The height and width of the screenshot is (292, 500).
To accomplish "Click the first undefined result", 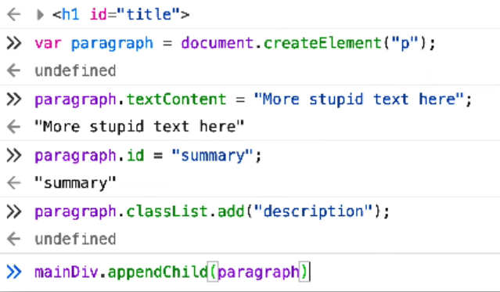I will (x=75, y=70).
